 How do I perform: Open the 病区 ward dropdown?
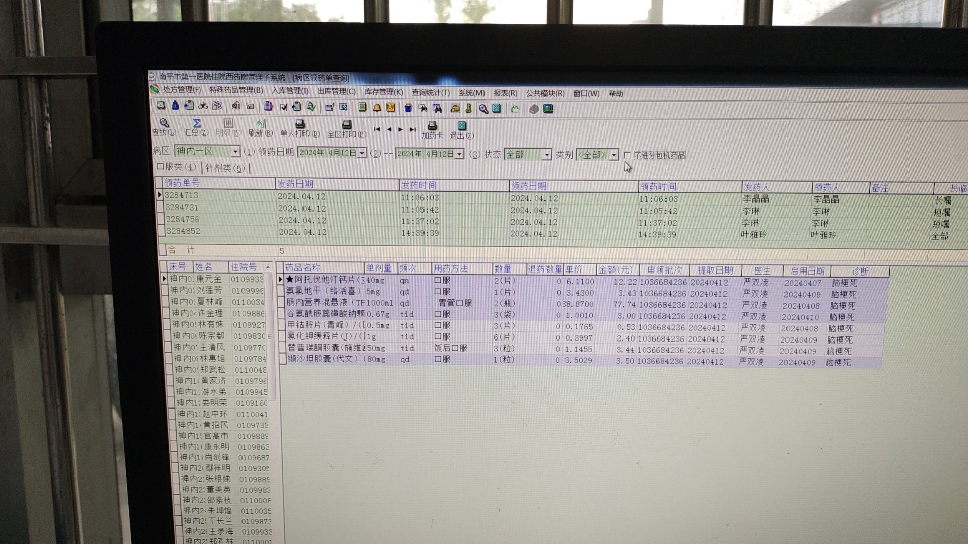tap(235, 151)
